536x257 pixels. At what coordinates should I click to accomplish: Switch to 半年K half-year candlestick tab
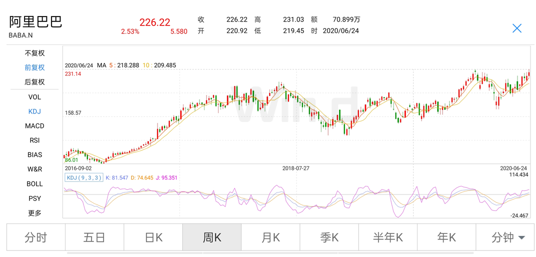pos(388,237)
